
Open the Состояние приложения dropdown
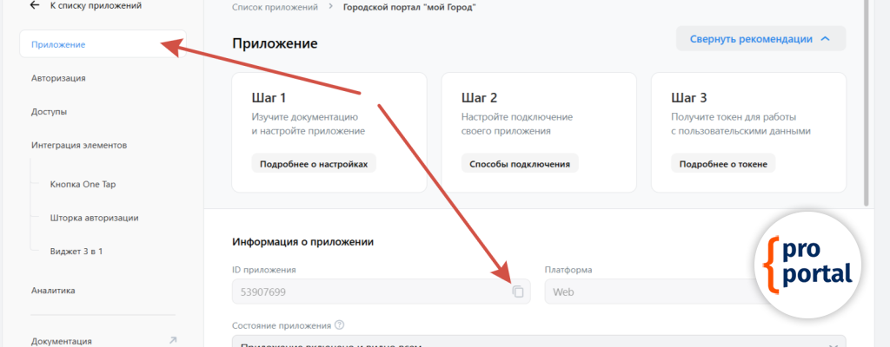click(x=539, y=343)
